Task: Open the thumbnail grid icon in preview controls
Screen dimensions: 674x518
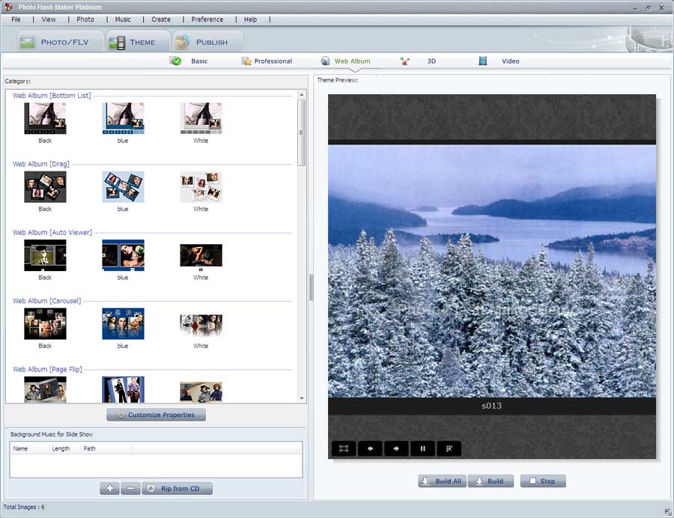Action: tap(449, 448)
